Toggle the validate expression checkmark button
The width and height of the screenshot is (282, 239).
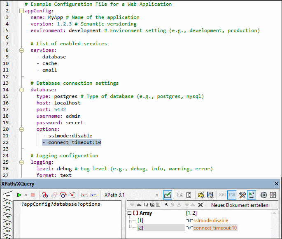(x=168, y=195)
